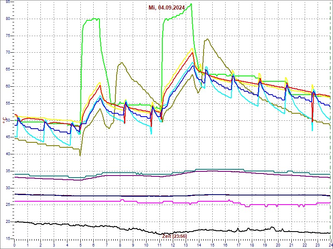Image resolution: width=333 pixels, height=249 pixels.
Task: Click hour 20 on the time axis
Action: pos(278,245)
